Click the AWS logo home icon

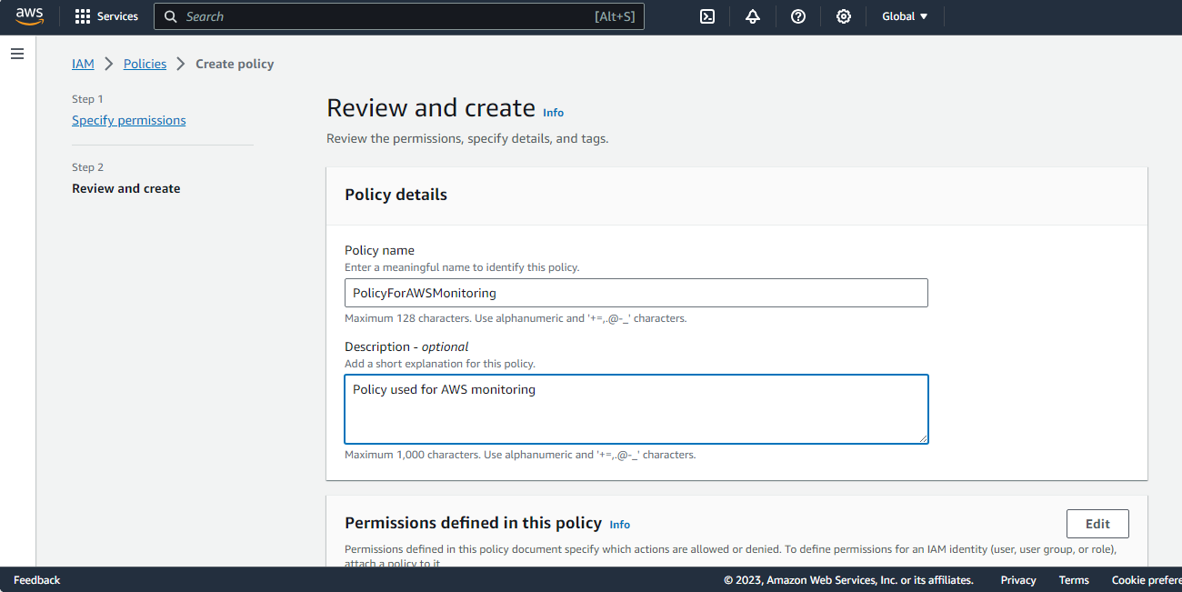pos(29,16)
